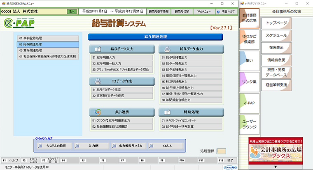Open 71 テキストファイルコンバート
This screenshot has width=313, height=170.
coord(192,121)
